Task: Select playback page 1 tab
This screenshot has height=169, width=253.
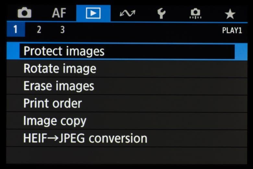Action: (x=15, y=30)
